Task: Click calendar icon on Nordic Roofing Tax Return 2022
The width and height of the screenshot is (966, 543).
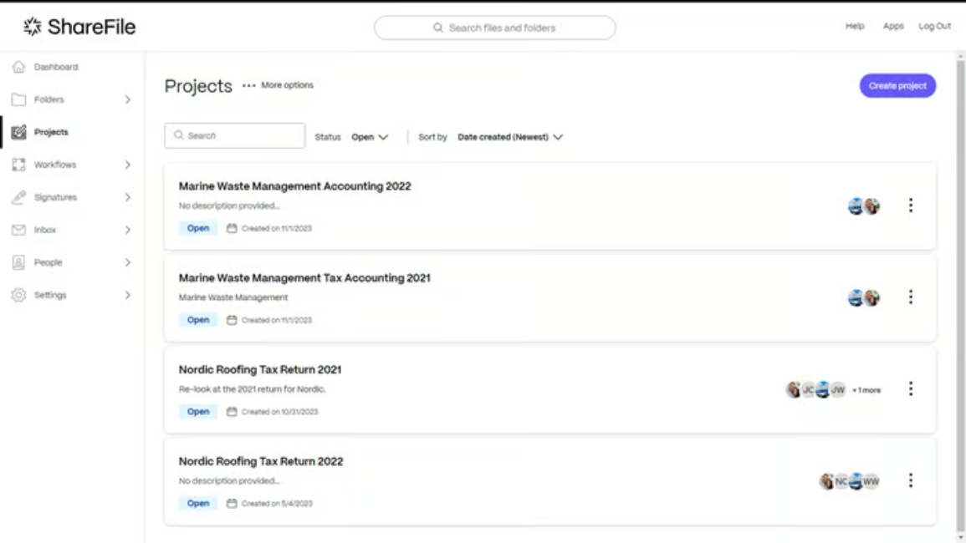Action: pyautogui.click(x=232, y=503)
